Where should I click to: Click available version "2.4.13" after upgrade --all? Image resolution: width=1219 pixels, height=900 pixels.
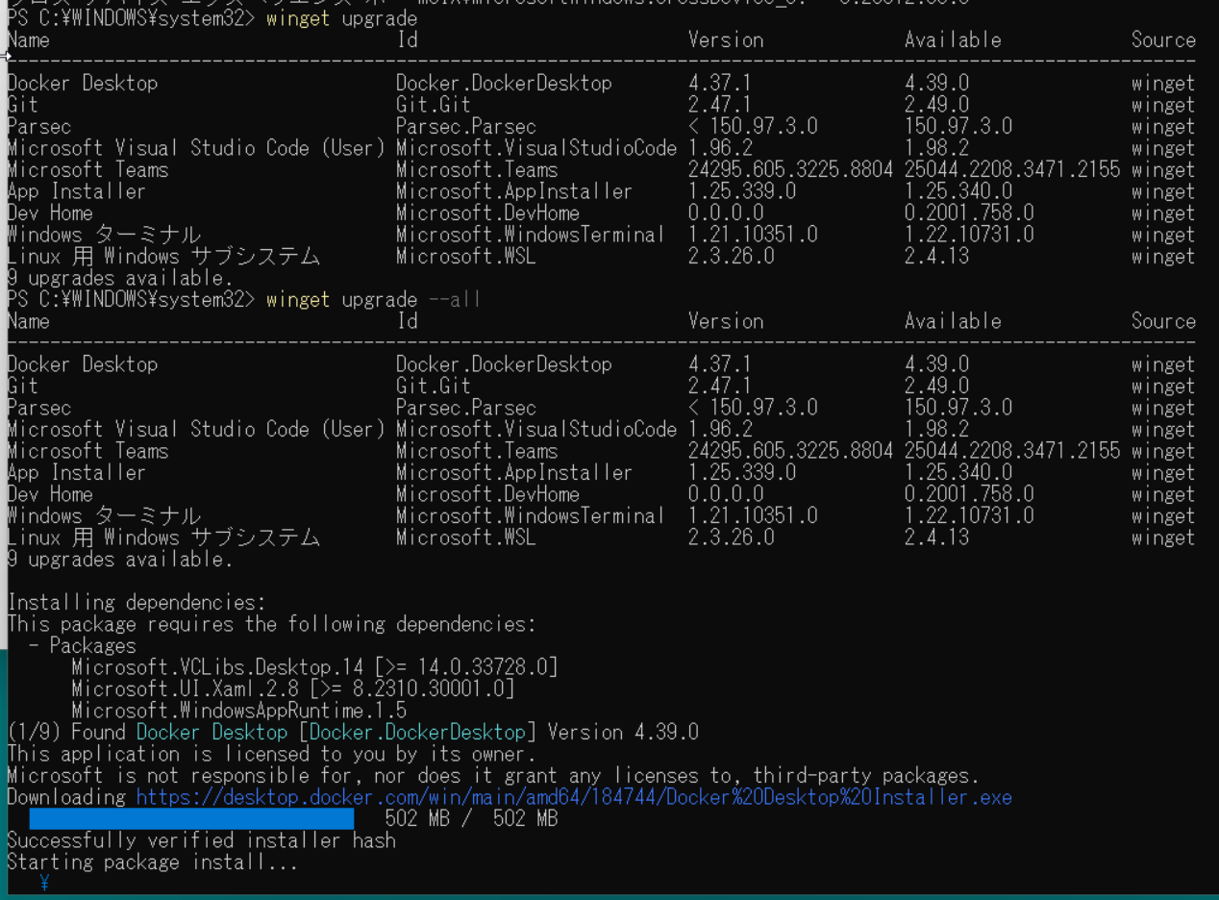tap(936, 537)
